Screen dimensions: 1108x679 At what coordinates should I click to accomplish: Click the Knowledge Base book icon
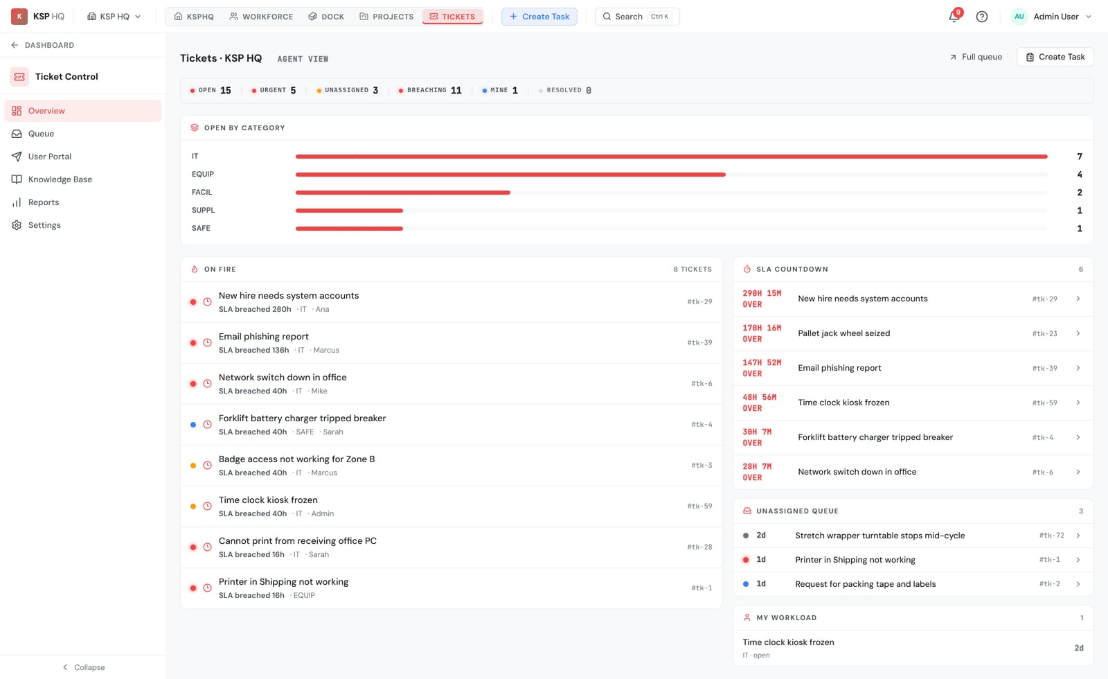pos(17,179)
